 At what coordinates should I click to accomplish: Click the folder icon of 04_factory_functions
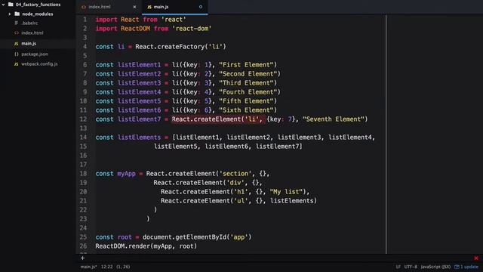[11, 5]
